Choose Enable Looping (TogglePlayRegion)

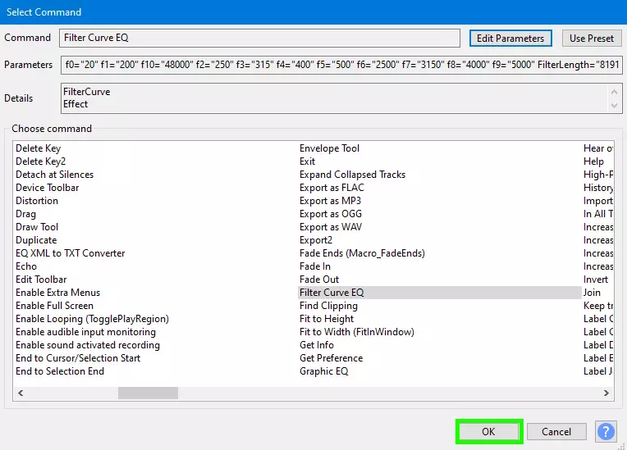pyautogui.click(x=92, y=319)
